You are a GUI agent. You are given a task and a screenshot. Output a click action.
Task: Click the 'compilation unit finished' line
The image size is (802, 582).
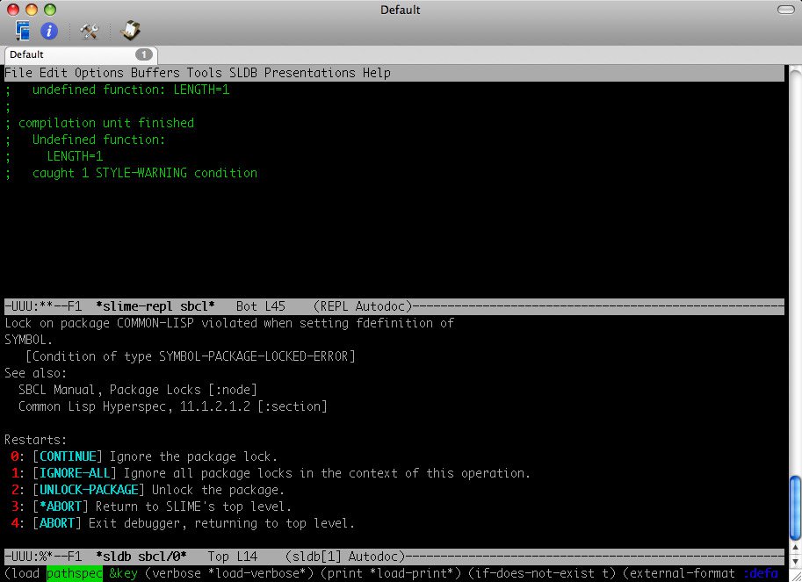106,123
